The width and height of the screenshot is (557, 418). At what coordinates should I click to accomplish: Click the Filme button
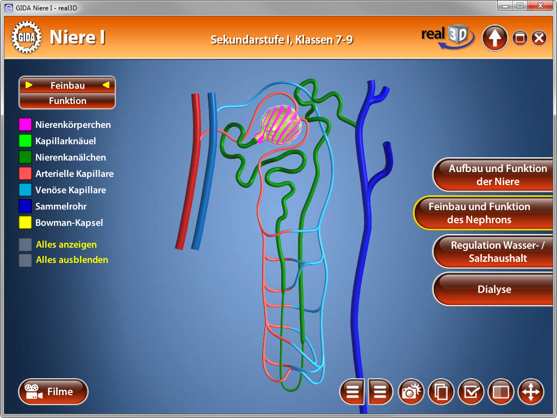[53, 391]
